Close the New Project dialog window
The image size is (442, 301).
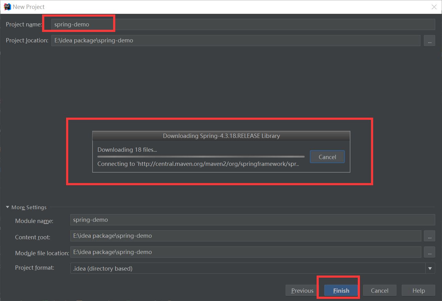[x=434, y=7]
